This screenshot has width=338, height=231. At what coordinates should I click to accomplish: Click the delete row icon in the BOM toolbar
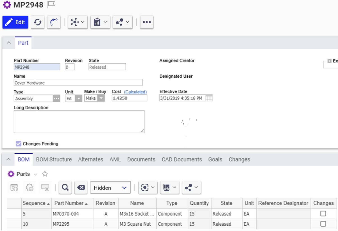(x=45, y=188)
